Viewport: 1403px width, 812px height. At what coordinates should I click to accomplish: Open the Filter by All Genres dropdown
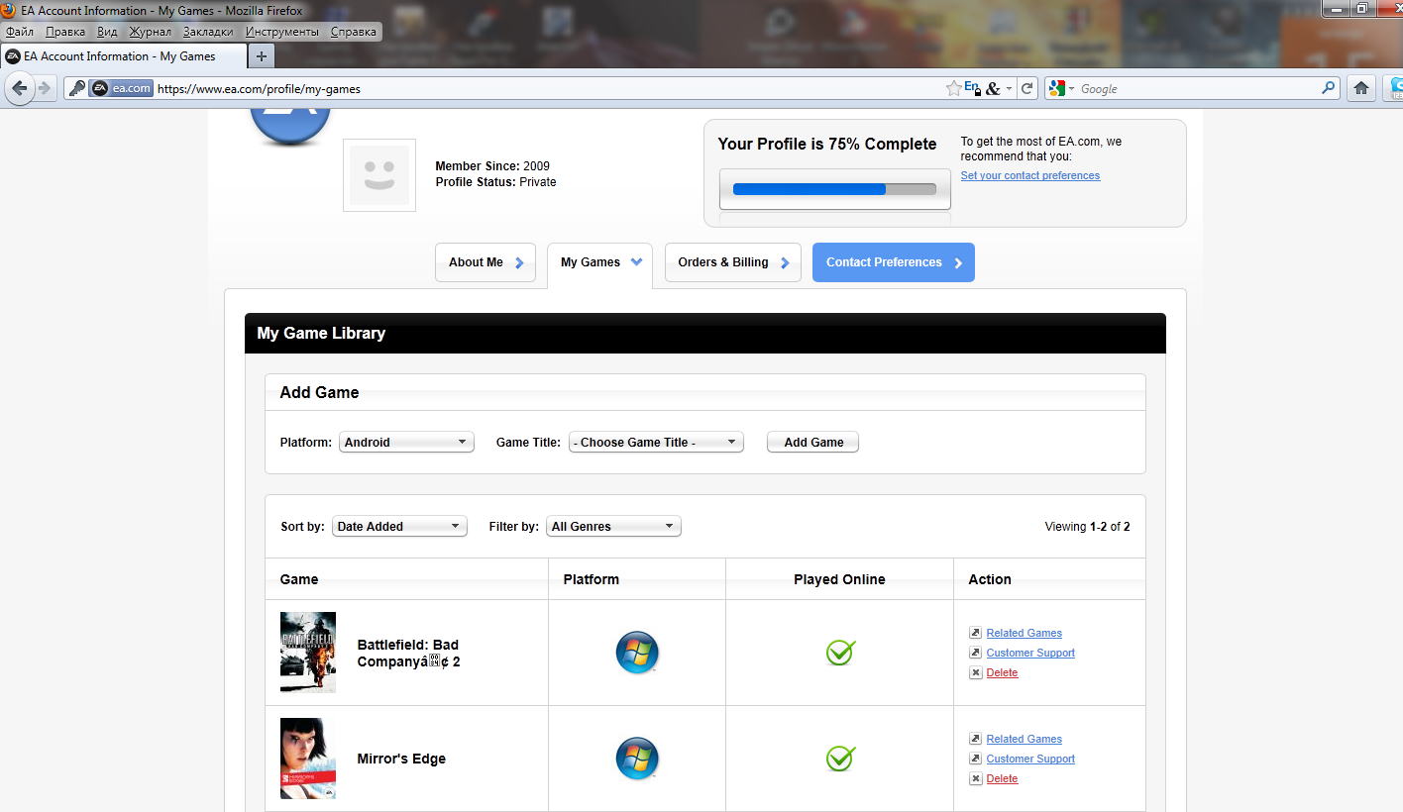point(613,527)
